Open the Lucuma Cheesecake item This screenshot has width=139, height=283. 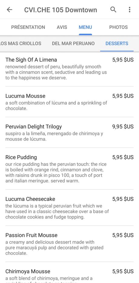tap(69, 208)
